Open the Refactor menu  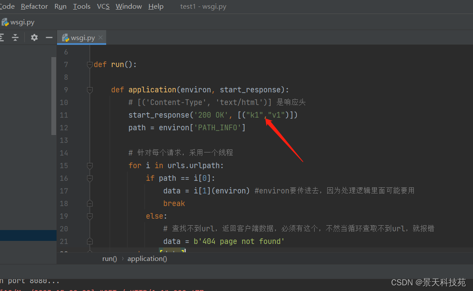pos(34,7)
